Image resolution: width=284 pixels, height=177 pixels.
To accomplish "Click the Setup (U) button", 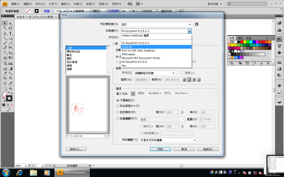I will pyautogui.click(x=76, y=149).
